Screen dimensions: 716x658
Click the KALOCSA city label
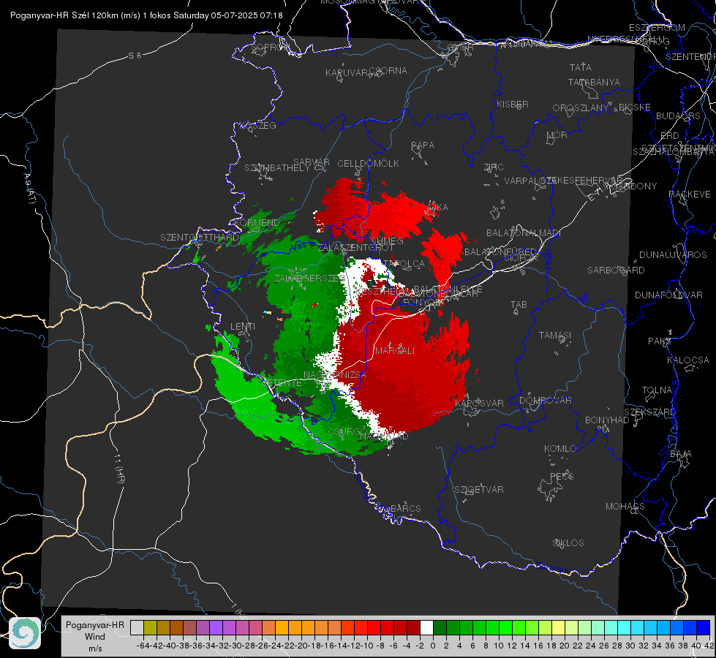tap(688, 360)
